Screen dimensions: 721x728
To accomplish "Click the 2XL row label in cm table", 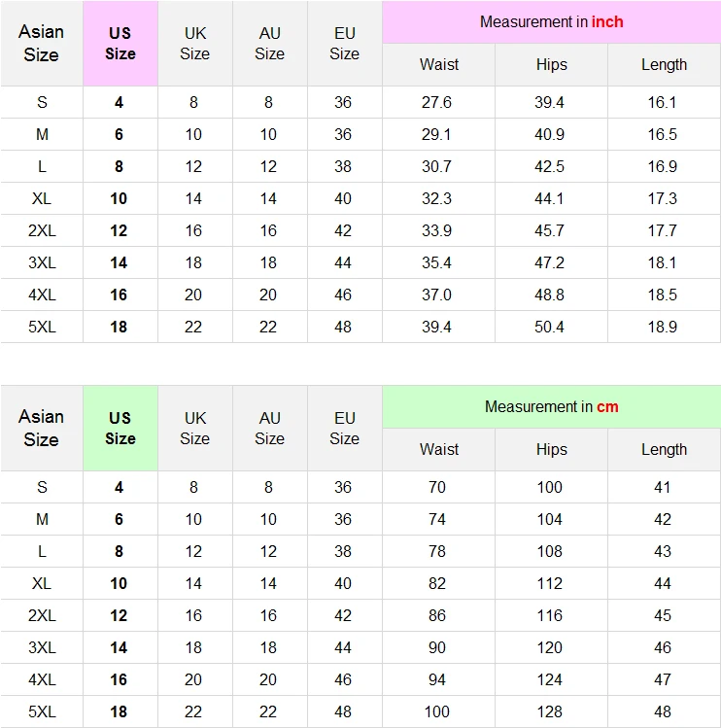I will click(42, 615).
